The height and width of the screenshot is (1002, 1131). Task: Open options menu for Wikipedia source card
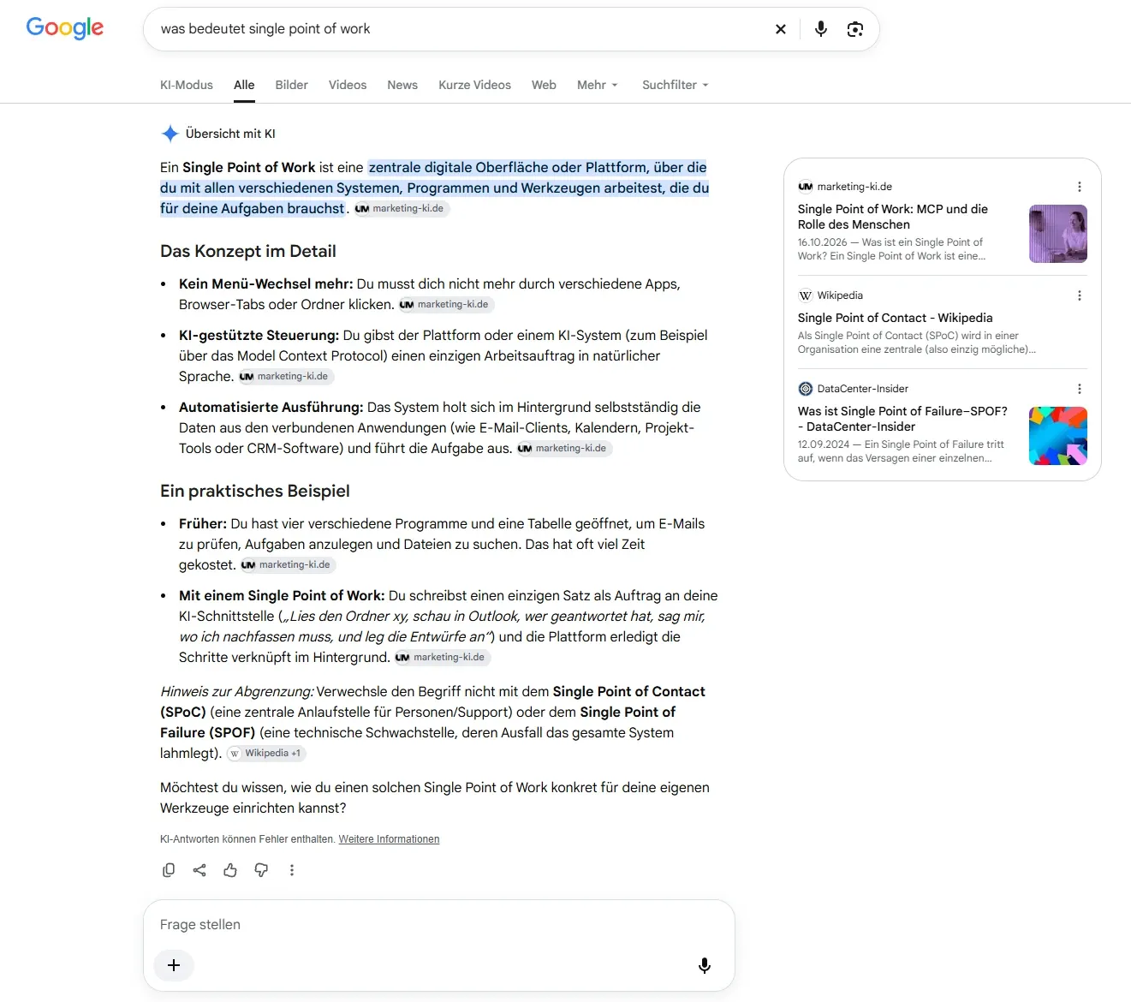coord(1080,295)
